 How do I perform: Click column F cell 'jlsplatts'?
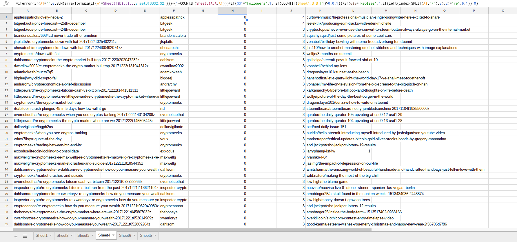(x=174, y=41)
